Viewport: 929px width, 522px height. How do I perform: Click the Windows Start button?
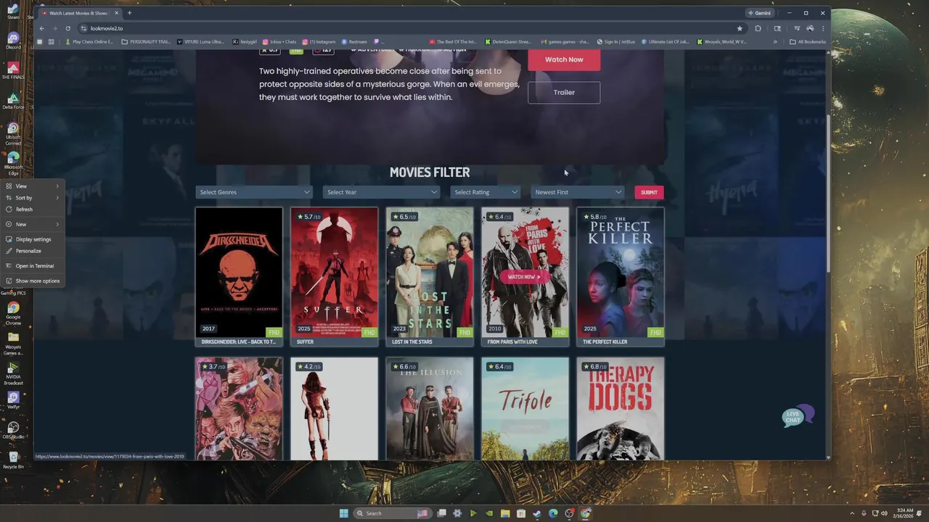pos(343,513)
